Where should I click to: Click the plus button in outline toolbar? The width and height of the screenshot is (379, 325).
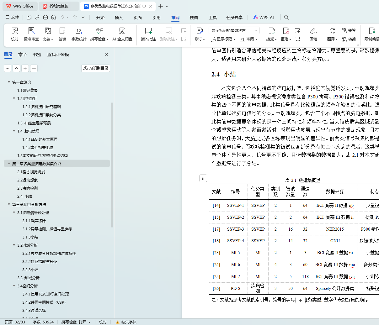tap(25, 68)
